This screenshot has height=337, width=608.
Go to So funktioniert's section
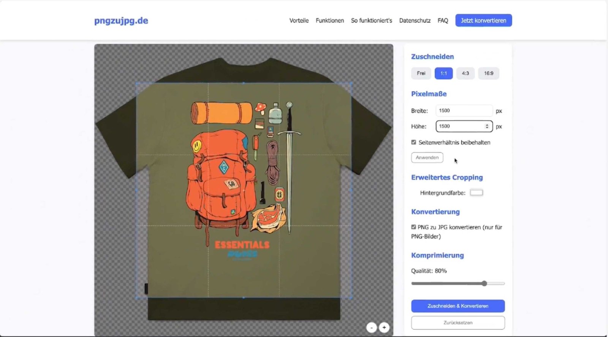point(371,20)
